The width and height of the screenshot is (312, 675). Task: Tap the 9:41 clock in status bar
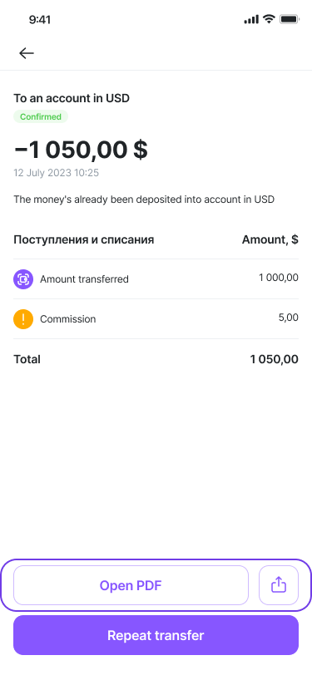tap(40, 19)
